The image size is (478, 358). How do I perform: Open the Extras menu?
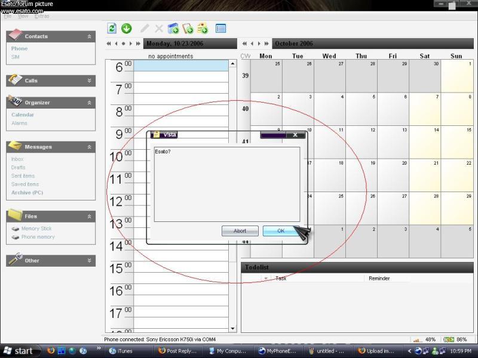pyautogui.click(x=42, y=16)
